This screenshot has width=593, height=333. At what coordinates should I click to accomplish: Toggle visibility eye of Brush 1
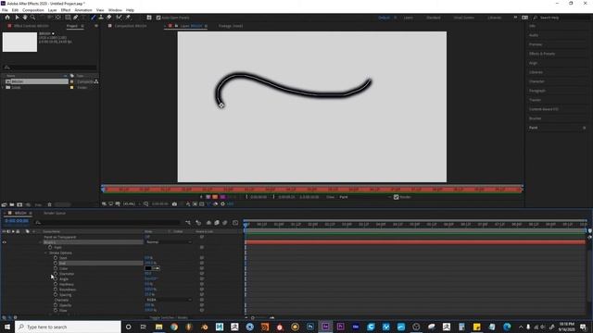click(x=5, y=242)
